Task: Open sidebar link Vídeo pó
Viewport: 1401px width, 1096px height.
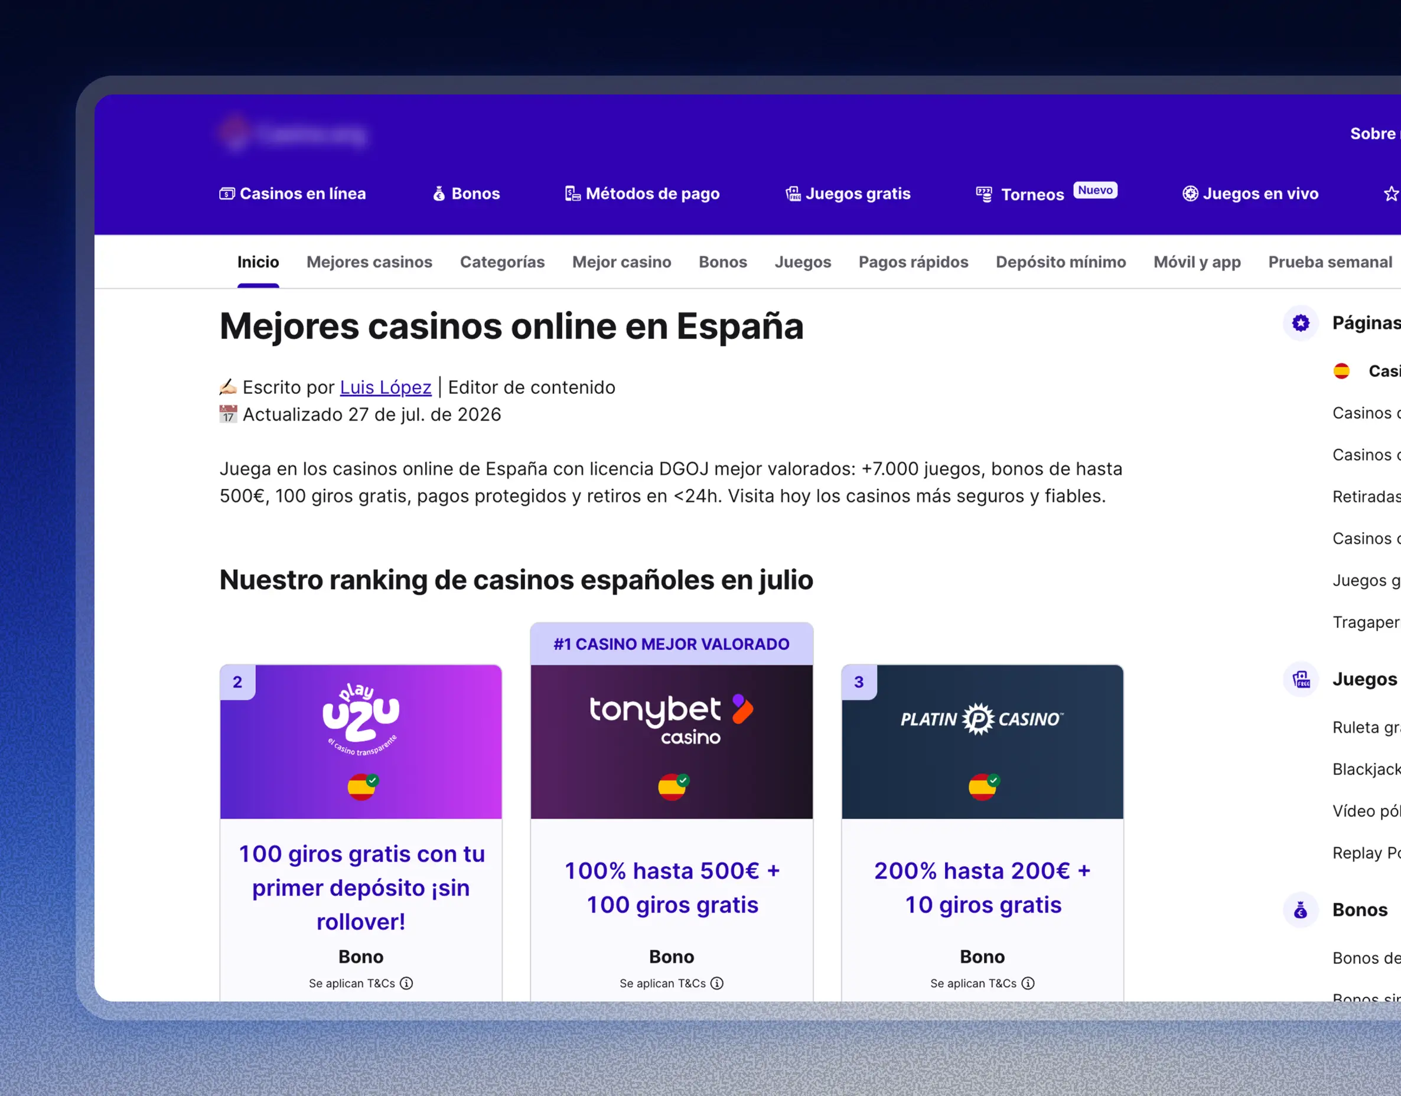Action: point(1366,811)
